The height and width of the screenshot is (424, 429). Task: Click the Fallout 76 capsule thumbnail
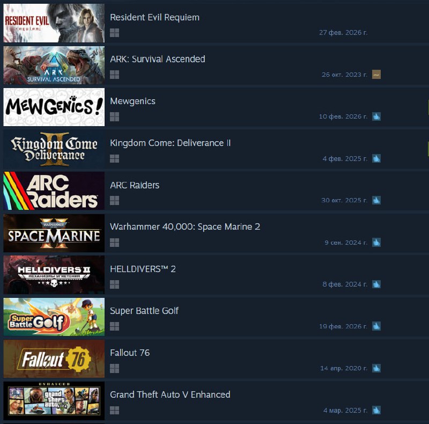(54, 359)
